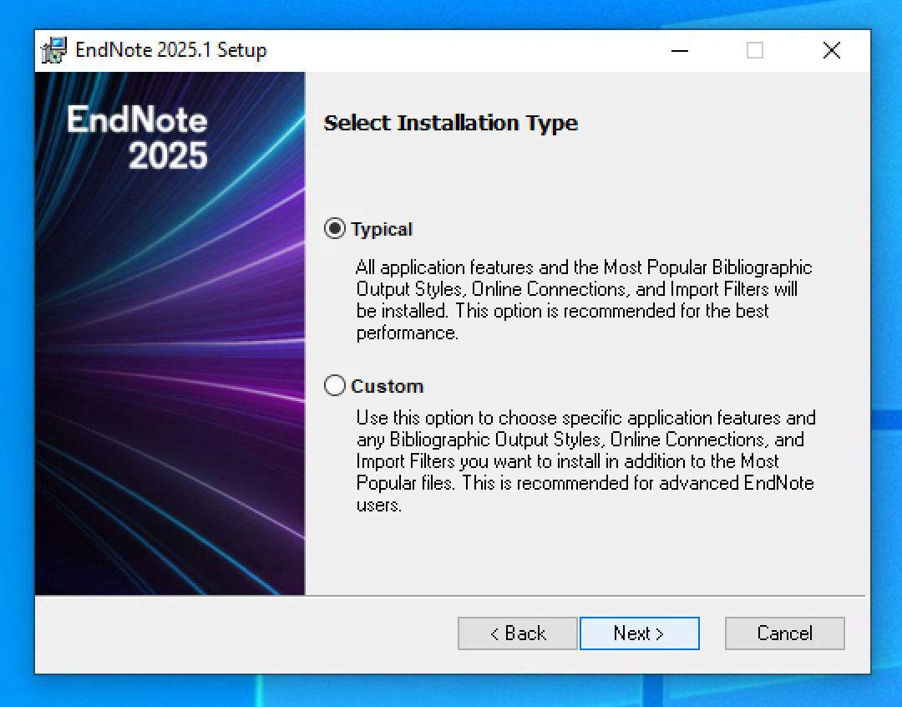Choose the Custom installation radio button
This screenshot has width=902, height=707.
point(335,385)
